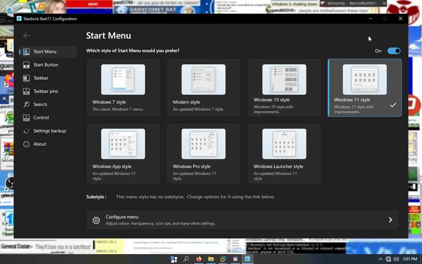
Task: Click the 'Substyle :' label
Action: [96, 197]
